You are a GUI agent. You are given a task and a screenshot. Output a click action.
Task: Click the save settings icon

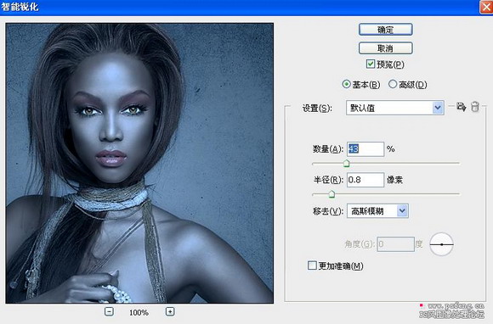(x=461, y=107)
